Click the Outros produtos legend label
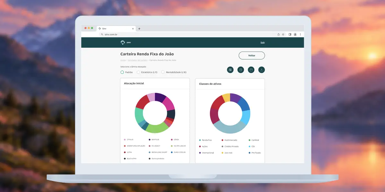The height and width of the screenshot is (192, 385). [158, 159]
